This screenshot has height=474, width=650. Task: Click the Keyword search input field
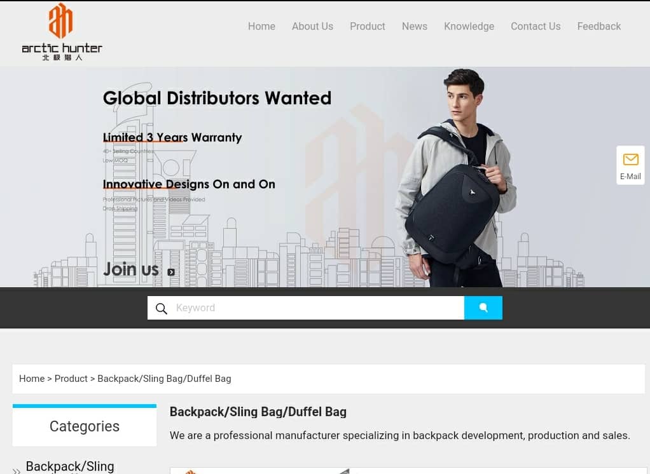click(x=319, y=308)
